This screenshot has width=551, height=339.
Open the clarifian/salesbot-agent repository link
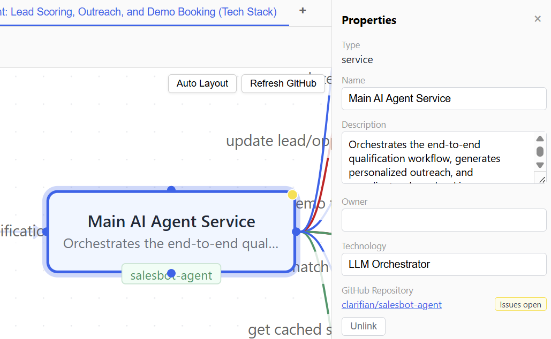(391, 304)
